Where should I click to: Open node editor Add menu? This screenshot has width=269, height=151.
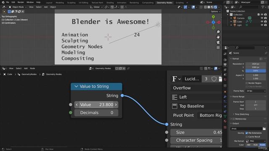coord(26,68)
